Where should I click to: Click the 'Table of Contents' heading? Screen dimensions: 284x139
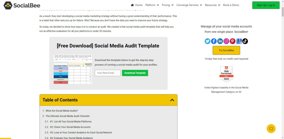(x=60, y=100)
